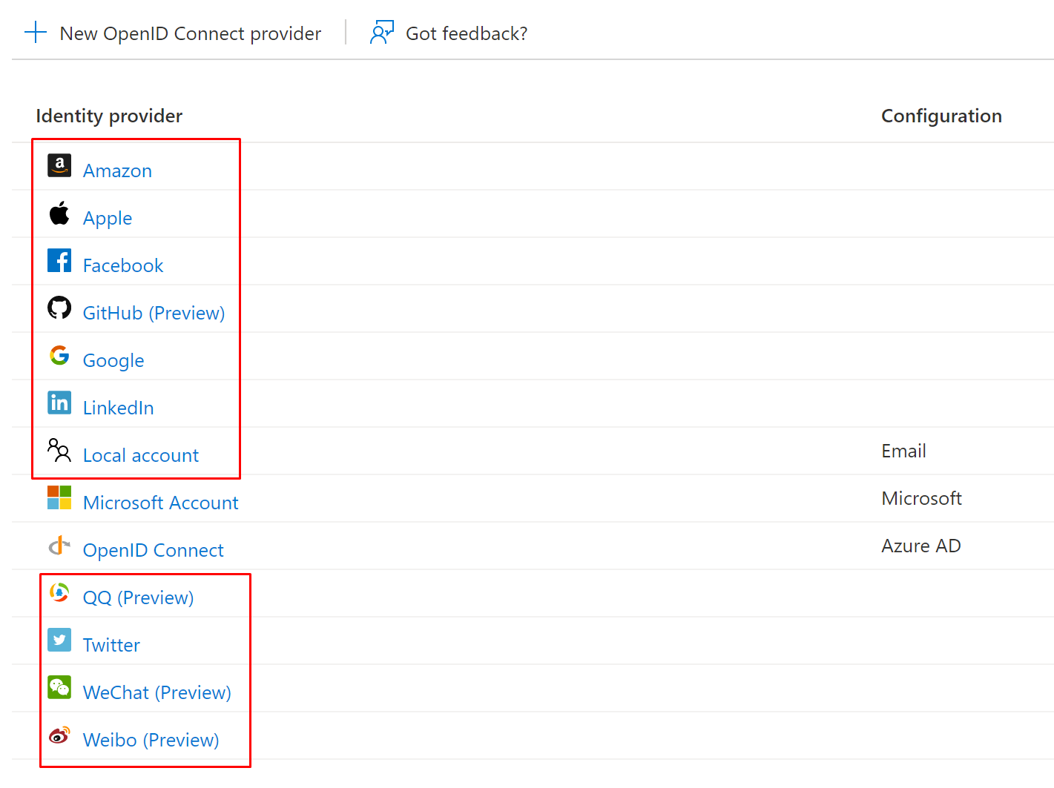Open the Got feedback? option
This screenshot has width=1054, height=788.
point(466,34)
